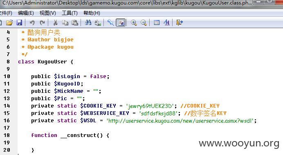Redo the undone edit
The width and height of the screenshot is (283, 155).
pos(42,22)
